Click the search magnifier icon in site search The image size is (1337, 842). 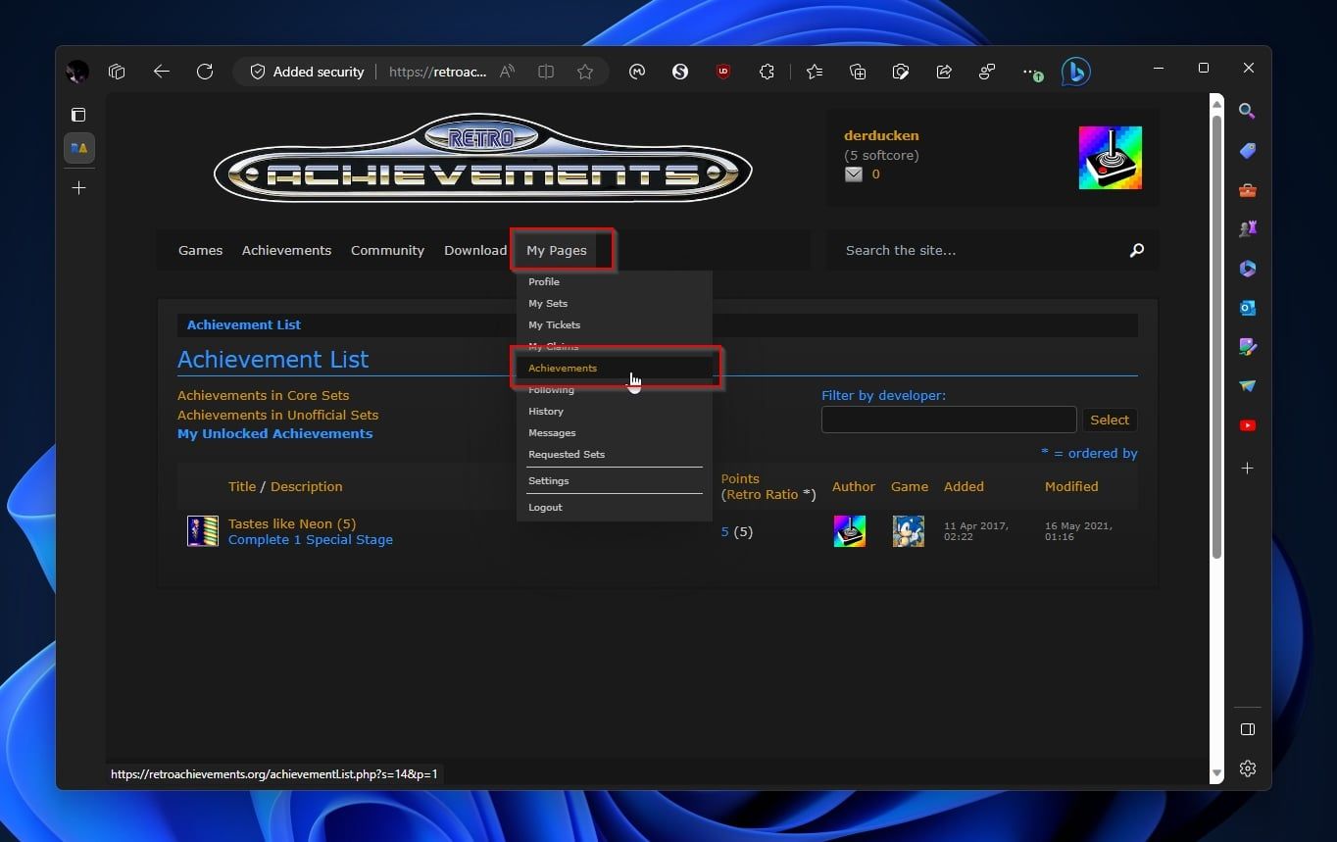(x=1136, y=251)
